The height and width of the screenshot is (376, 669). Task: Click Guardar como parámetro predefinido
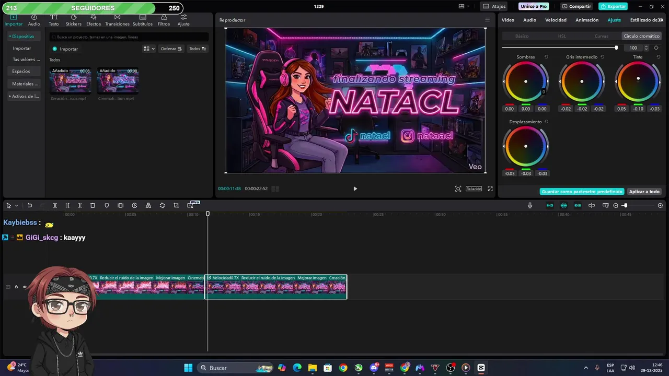coord(582,192)
